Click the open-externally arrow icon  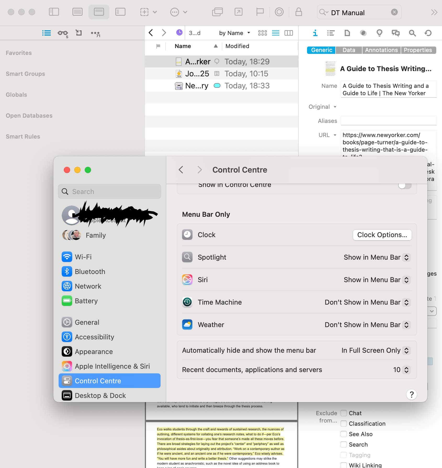click(239, 12)
